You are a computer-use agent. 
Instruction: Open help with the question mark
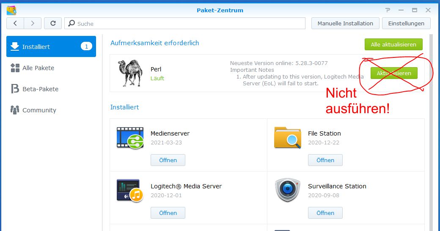click(x=388, y=10)
